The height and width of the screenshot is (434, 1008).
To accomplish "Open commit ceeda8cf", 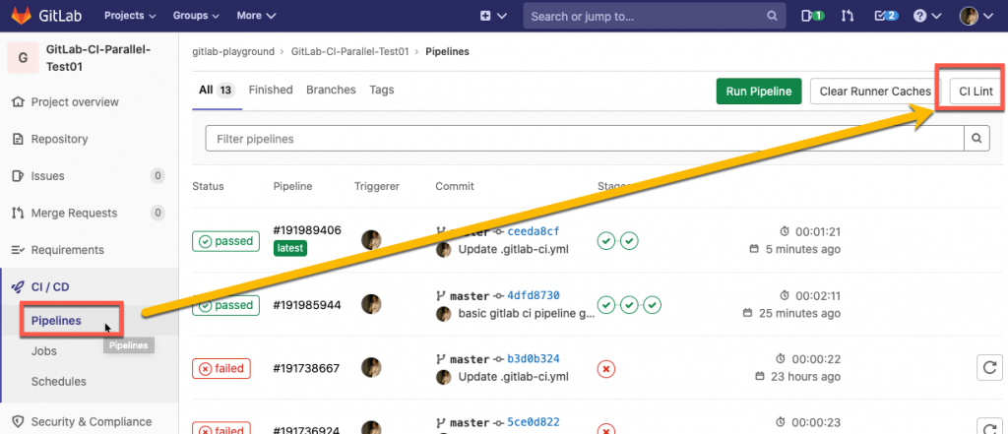I will 534,231.
